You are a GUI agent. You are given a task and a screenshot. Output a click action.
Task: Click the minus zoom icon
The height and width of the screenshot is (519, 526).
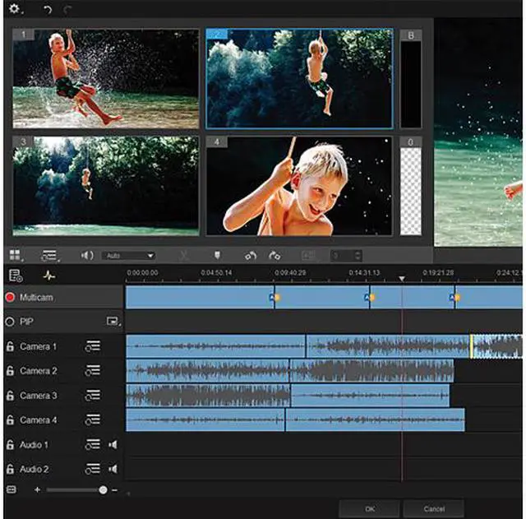point(114,490)
